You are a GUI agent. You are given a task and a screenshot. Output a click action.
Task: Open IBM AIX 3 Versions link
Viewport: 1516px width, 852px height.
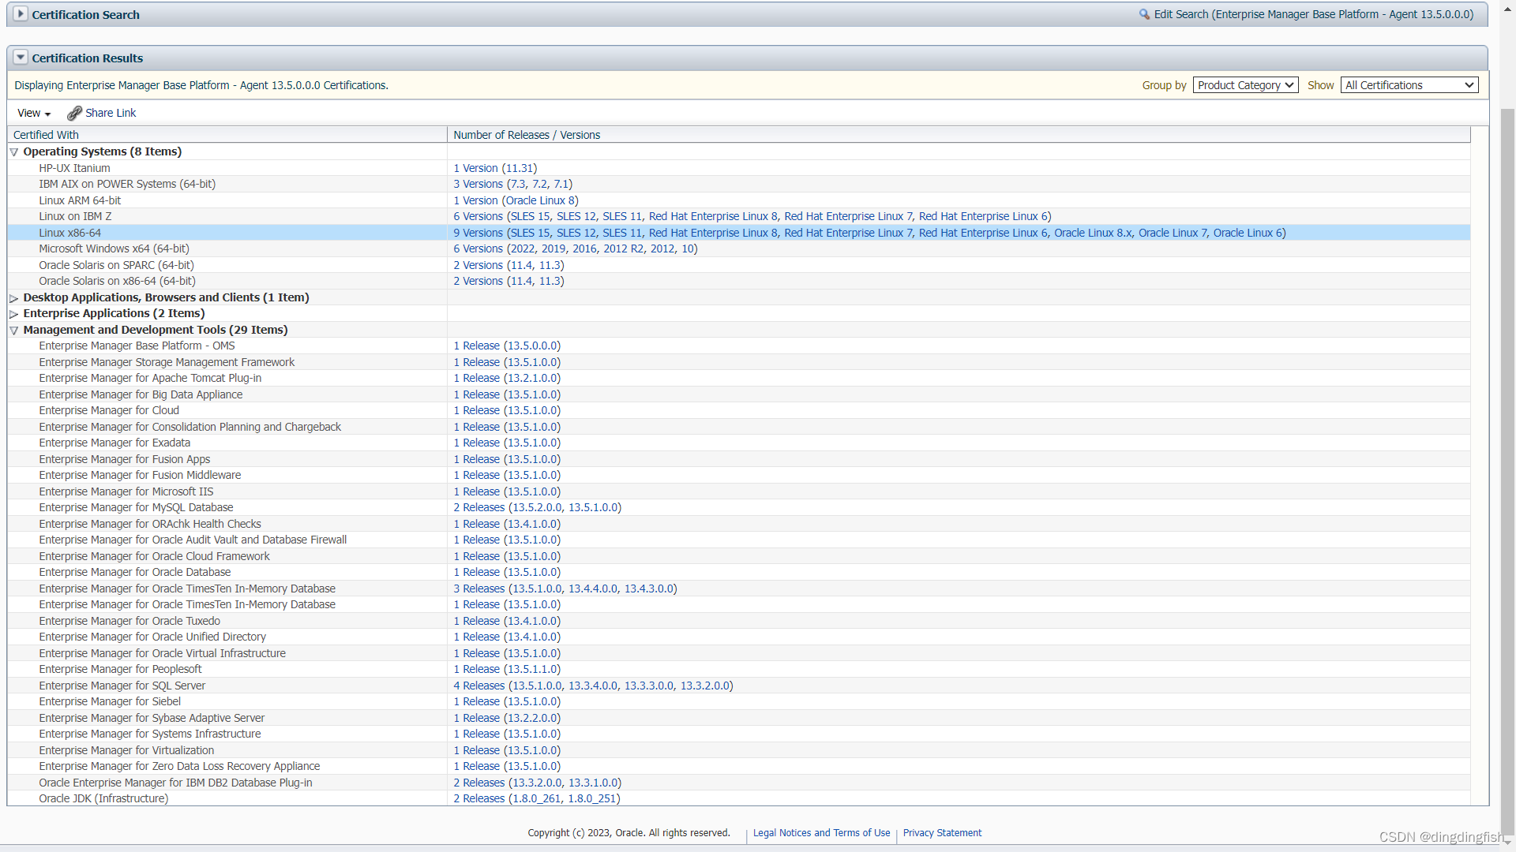click(x=478, y=184)
